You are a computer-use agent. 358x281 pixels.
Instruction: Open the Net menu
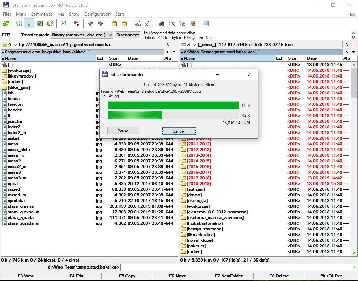pos(61,14)
